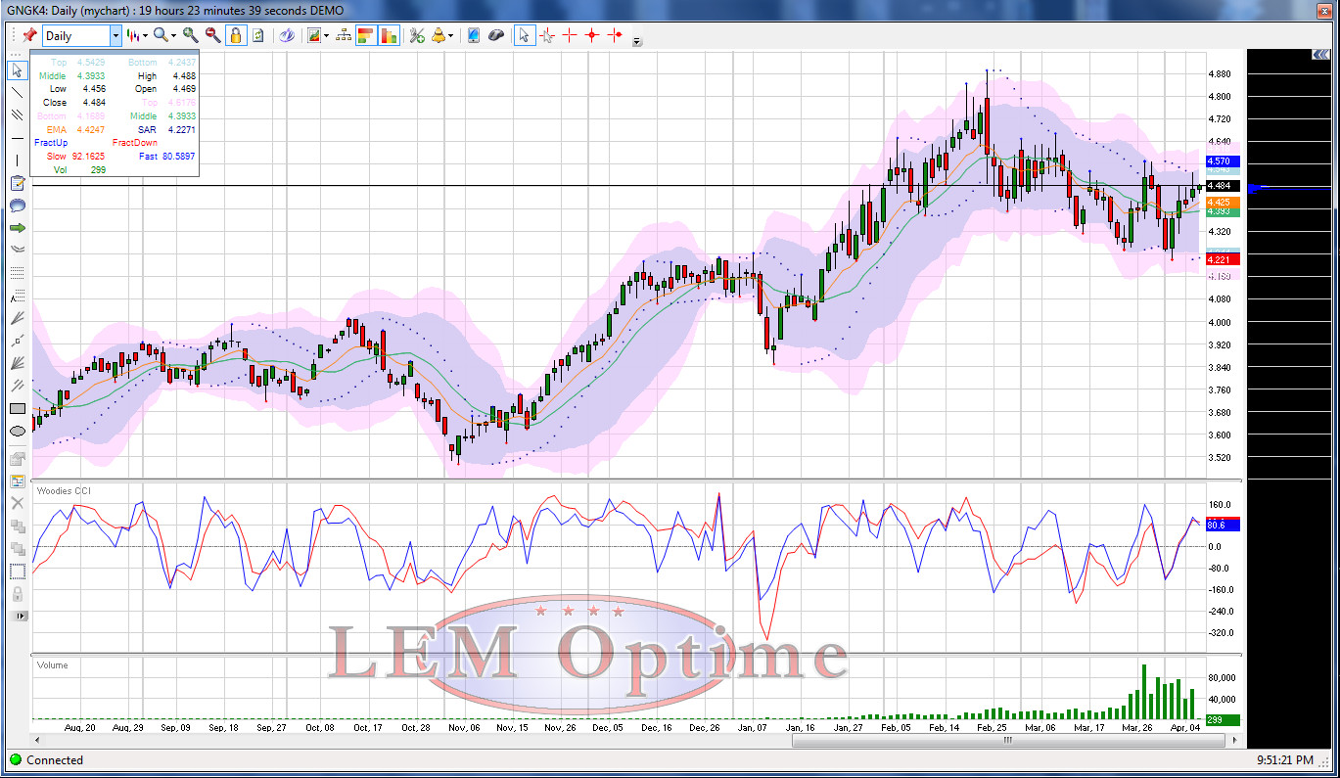This screenshot has height=778, width=1340.
Task: Select the ellipse shape tool
Action: tap(17, 432)
